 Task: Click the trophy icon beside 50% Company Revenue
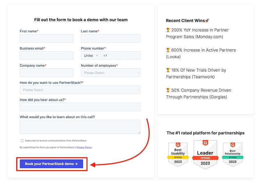[168, 90]
